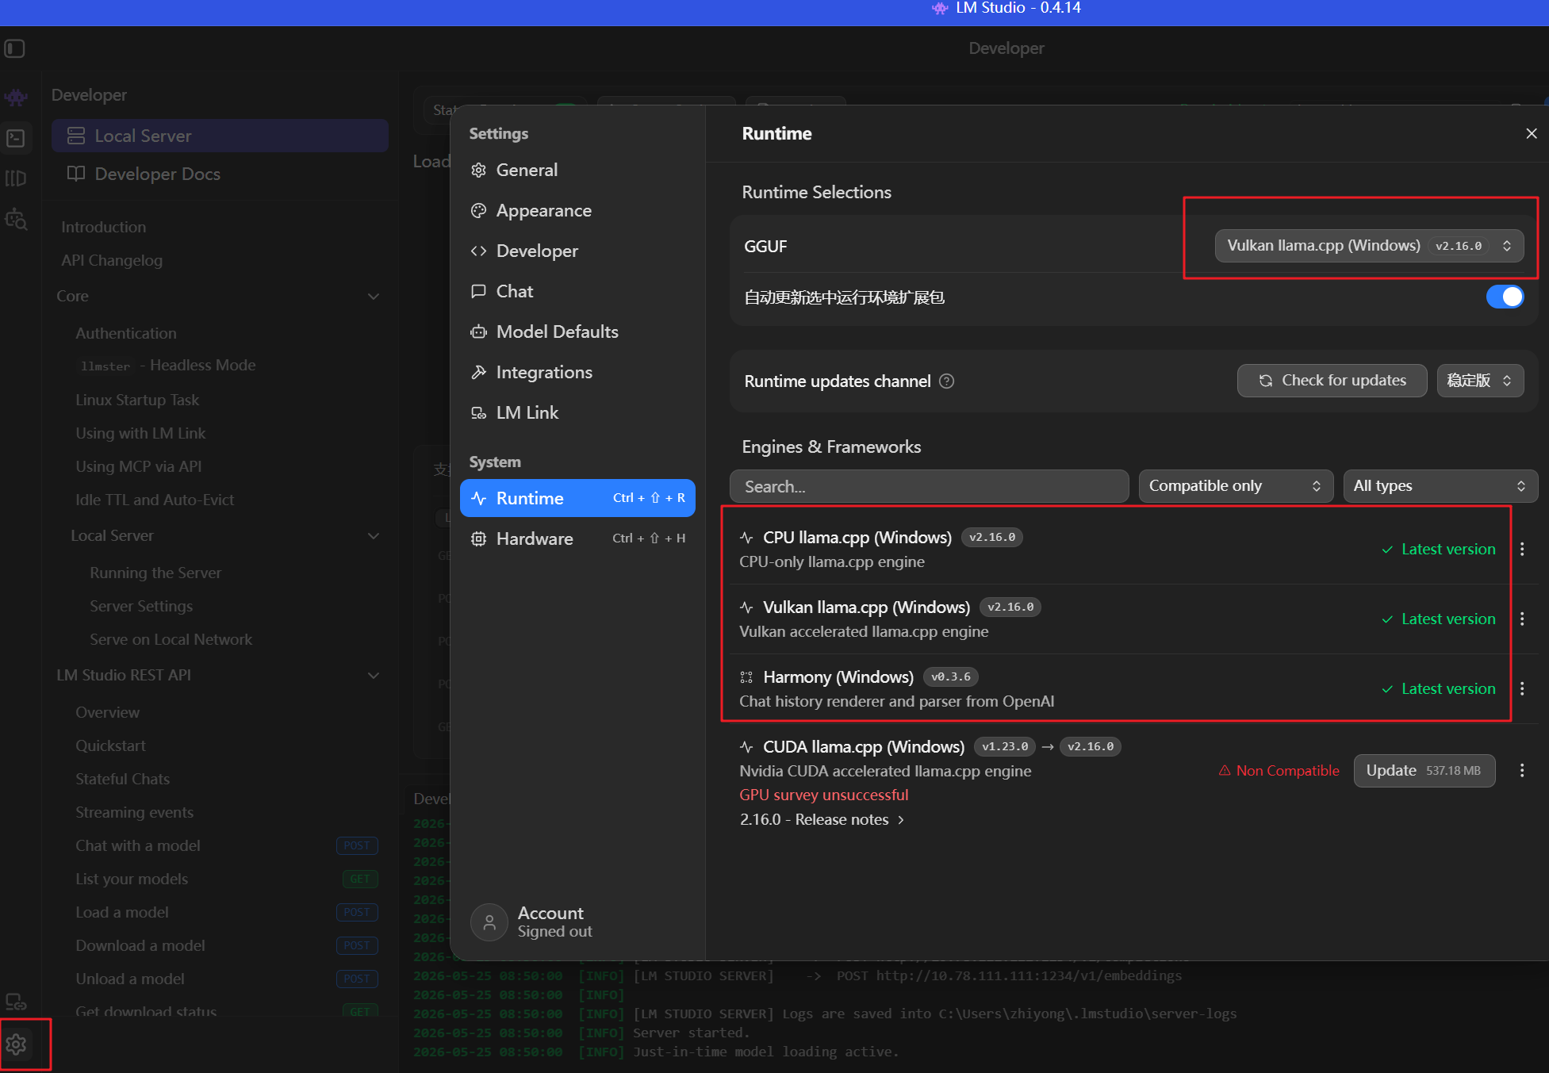1549x1073 pixels.
Task: Select Local Server in the Developer sidebar
Action: 220,136
